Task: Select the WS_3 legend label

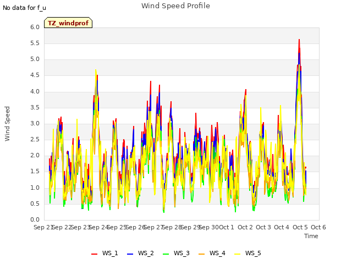Action: coord(182,253)
